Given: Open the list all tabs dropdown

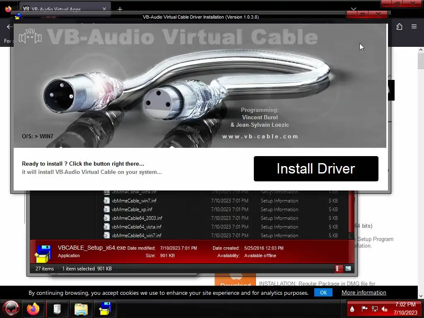Looking at the screenshot, I should point(354,9).
